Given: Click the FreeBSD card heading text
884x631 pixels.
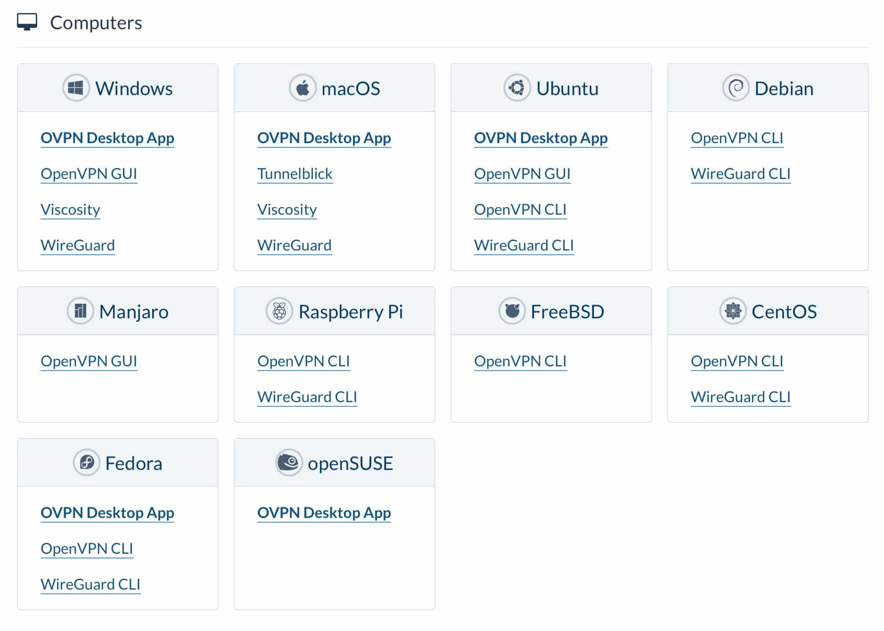Looking at the screenshot, I should point(567,312).
